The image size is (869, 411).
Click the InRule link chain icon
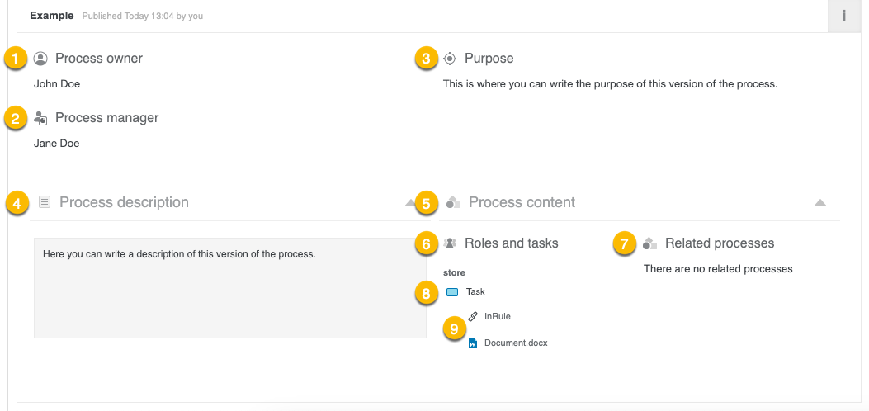point(473,316)
